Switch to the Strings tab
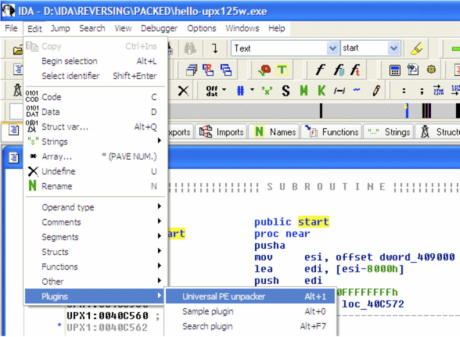This screenshot has height=337, width=460. pos(389,132)
